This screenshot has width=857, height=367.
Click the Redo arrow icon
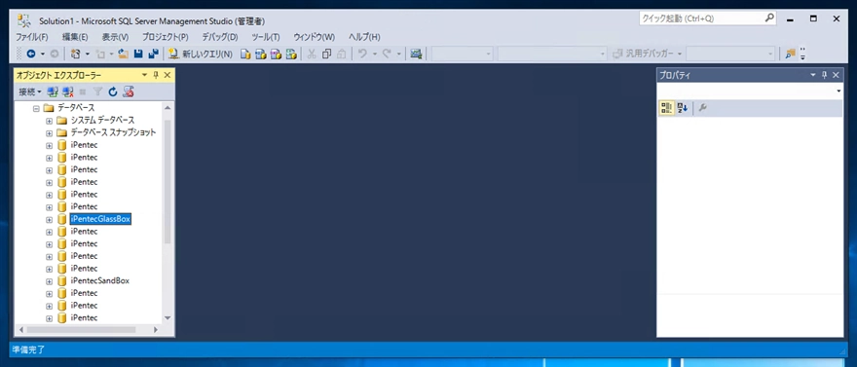(x=387, y=54)
